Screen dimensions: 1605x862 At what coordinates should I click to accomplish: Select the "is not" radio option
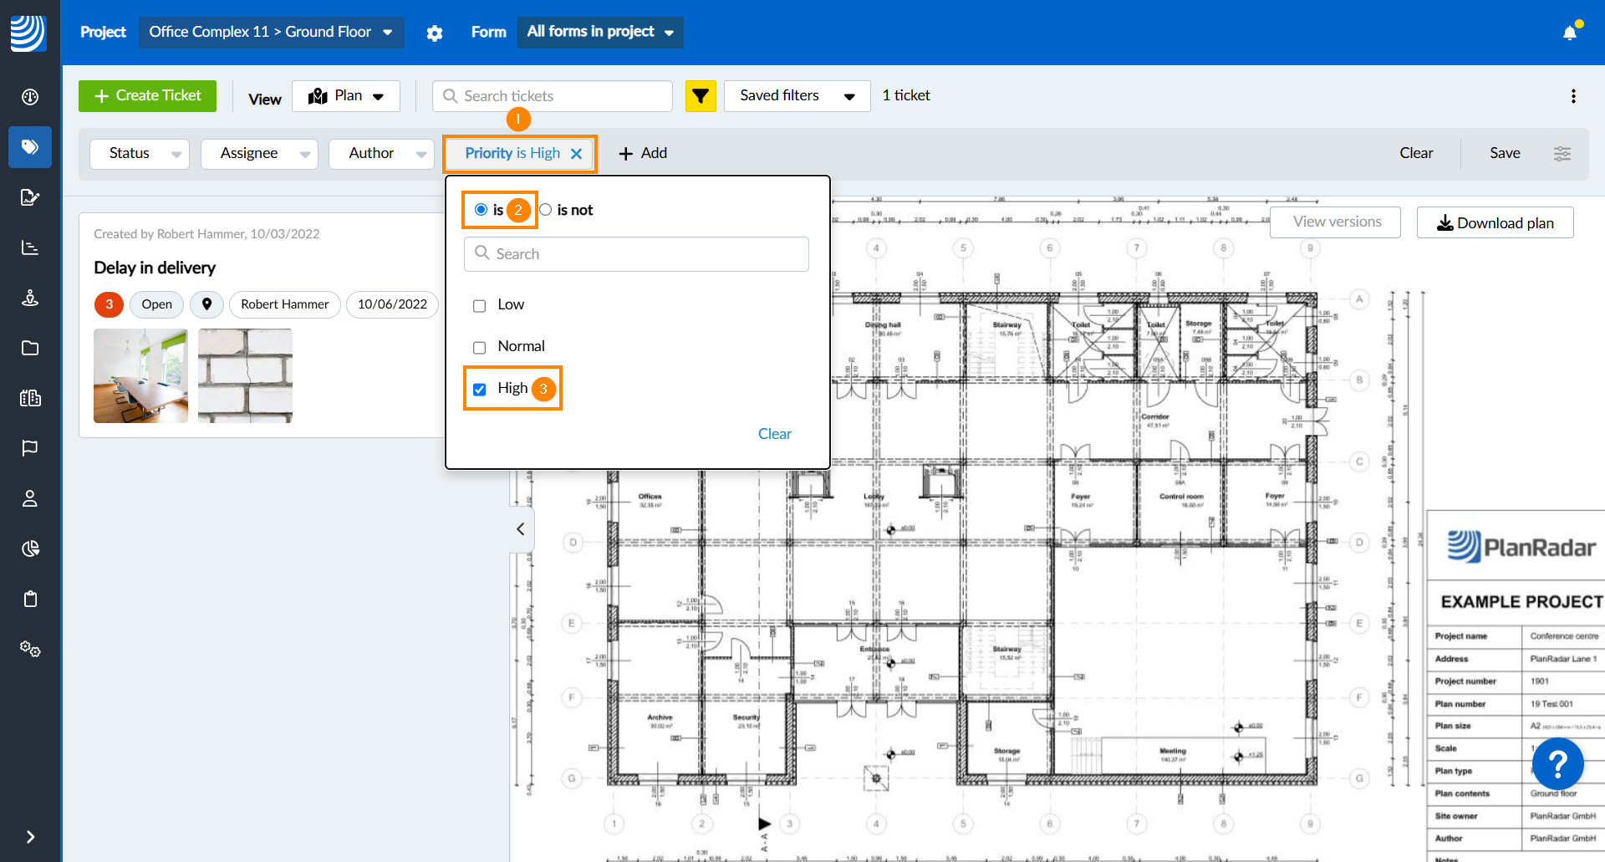(546, 210)
